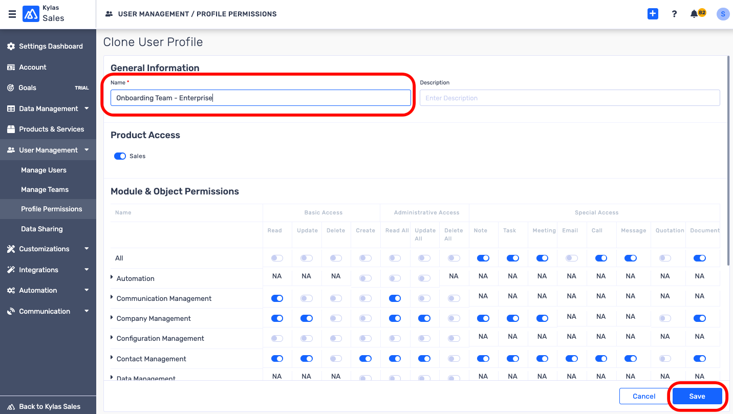
Task: Disable Note access for All row
Action: click(x=483, y=258)
